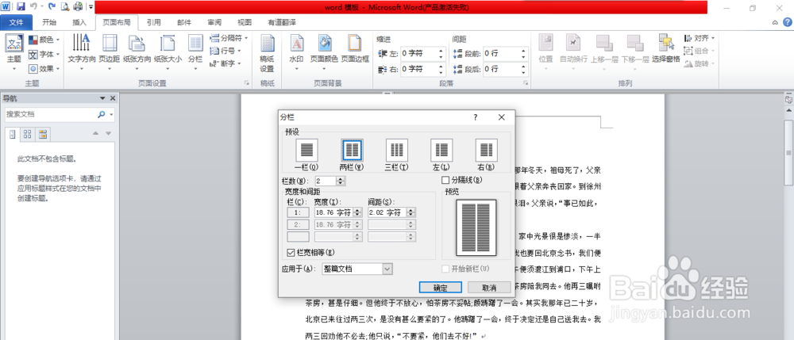
Task: Switch to the Mailings (邮件) tab
Action: coord(184,22)
